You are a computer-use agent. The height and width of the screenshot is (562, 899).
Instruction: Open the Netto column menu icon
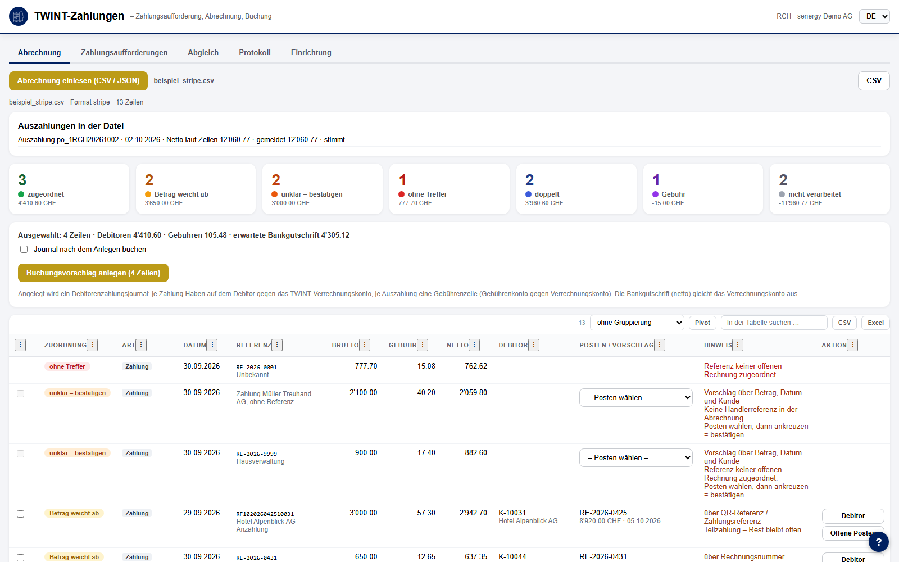[474, 345]
